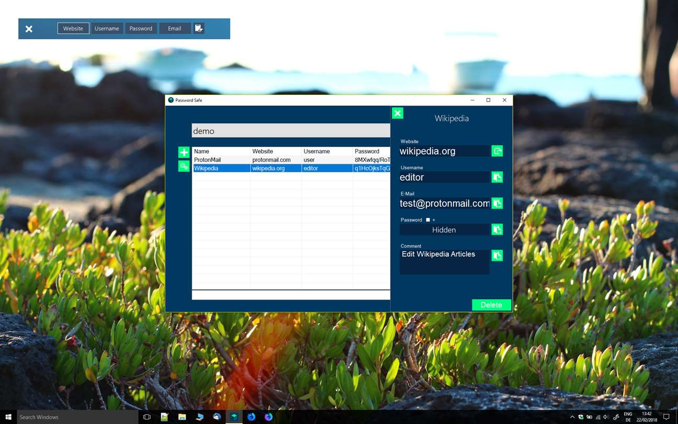The width and height of the screenshot is (678, 424).
Task: Edit the E-Mail field showing test@protonmail.com
Action: (x=444, y=203)
